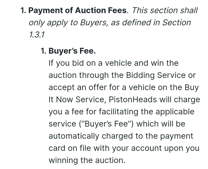
Task: Click the 'Payment of Auction Fees' heading
Action: 77,10
